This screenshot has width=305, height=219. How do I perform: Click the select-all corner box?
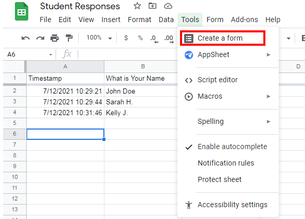click(14, 66)
